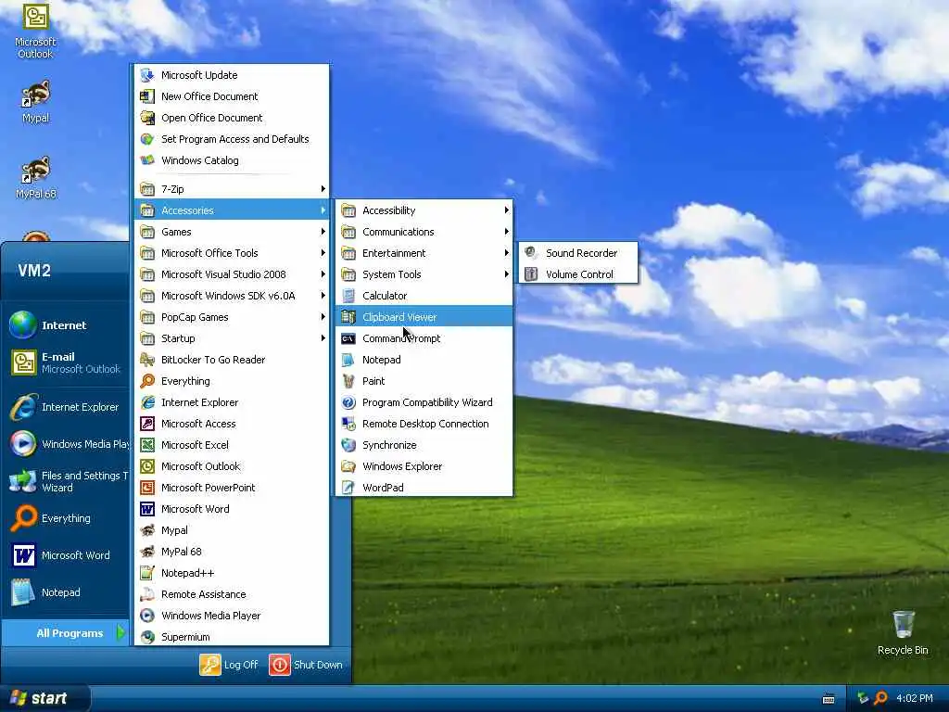949x712 pixels.
Task: Click the Windows Media Player icon in left pane
Action: (23, 444)
